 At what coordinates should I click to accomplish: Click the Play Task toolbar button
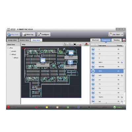(13, 34)
